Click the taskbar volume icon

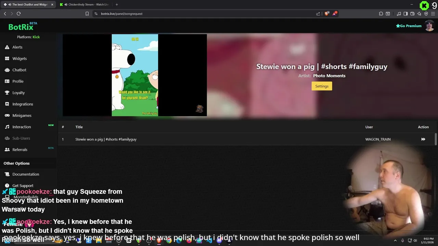point(415,241)
